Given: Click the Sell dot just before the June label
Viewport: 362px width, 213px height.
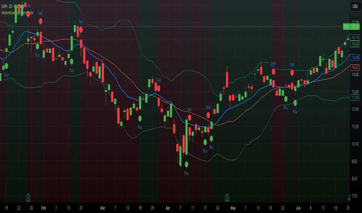Looking at the screenshot, I should pyautogui.click(x=292, y=73).
